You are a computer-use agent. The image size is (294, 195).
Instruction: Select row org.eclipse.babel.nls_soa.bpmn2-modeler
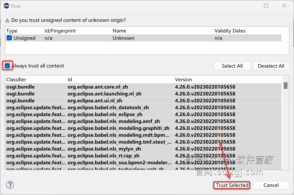[143, 163]
